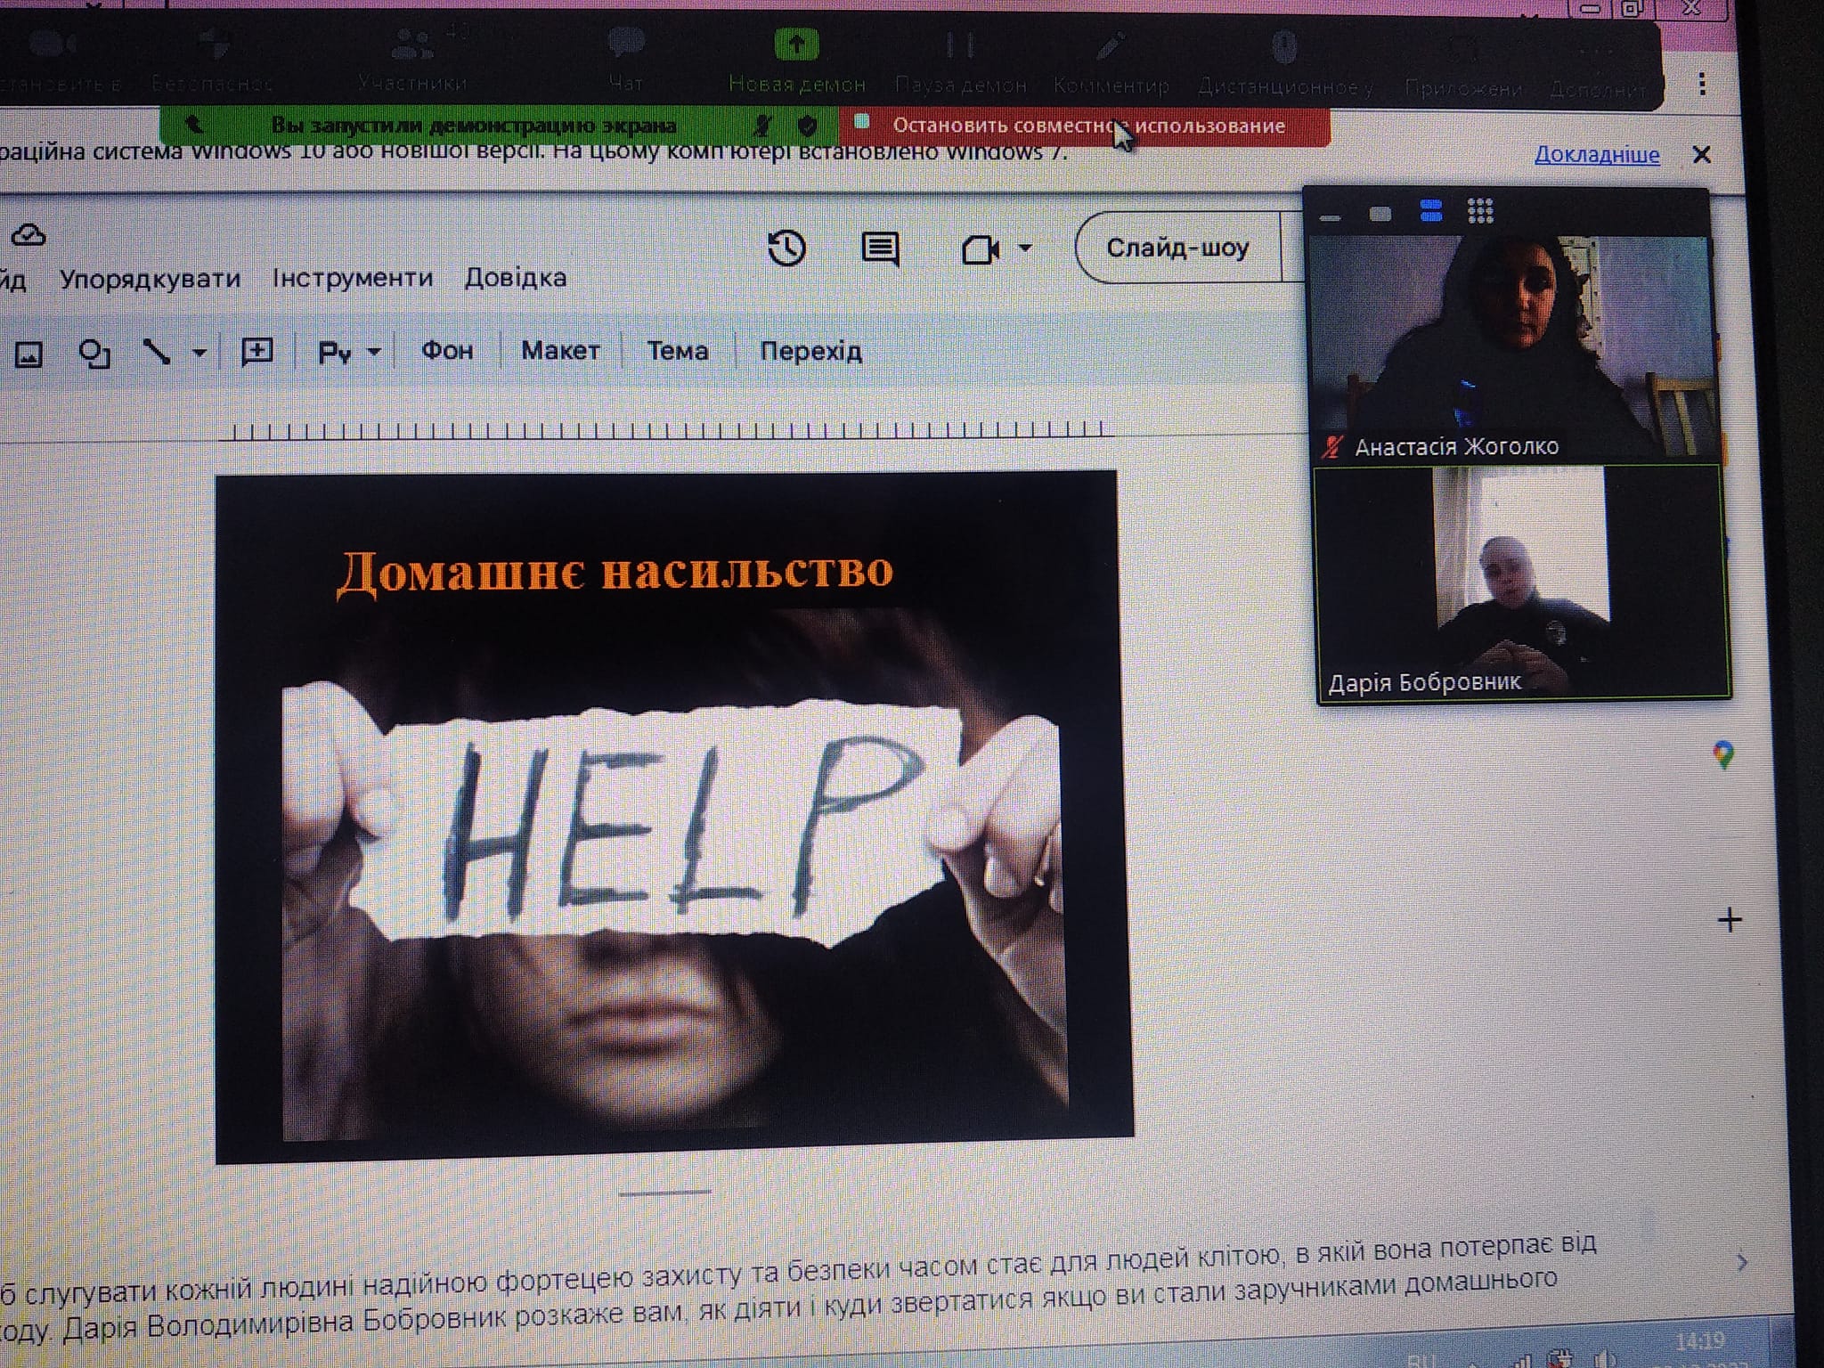Open the Довідка menu

coord(515,278)
